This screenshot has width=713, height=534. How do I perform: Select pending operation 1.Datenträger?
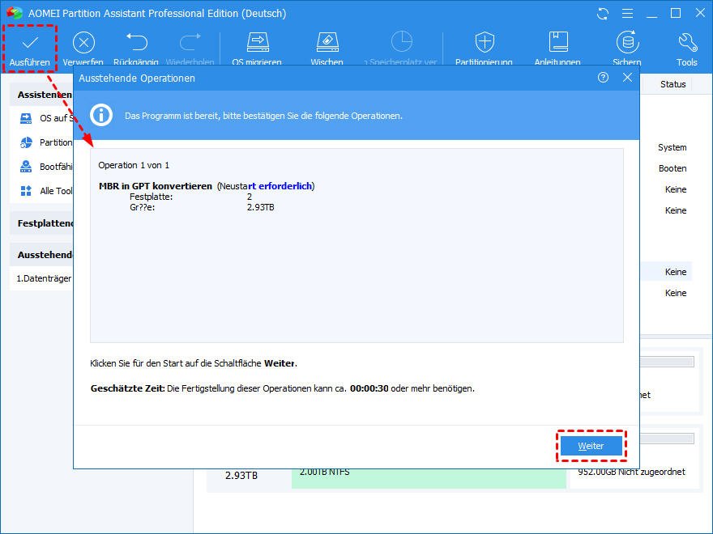(42, 278)
